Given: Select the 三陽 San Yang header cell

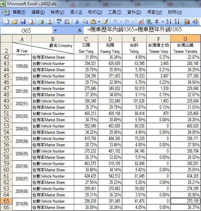Looking at the screenshot, I should tap(86, 48).
